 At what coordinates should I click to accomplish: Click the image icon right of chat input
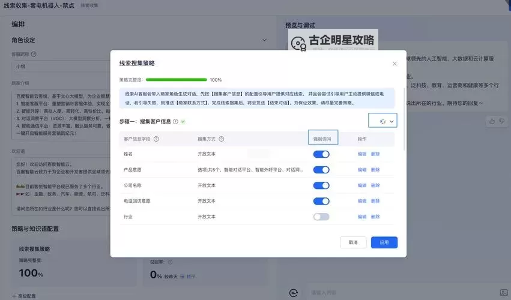coord(504,293)
